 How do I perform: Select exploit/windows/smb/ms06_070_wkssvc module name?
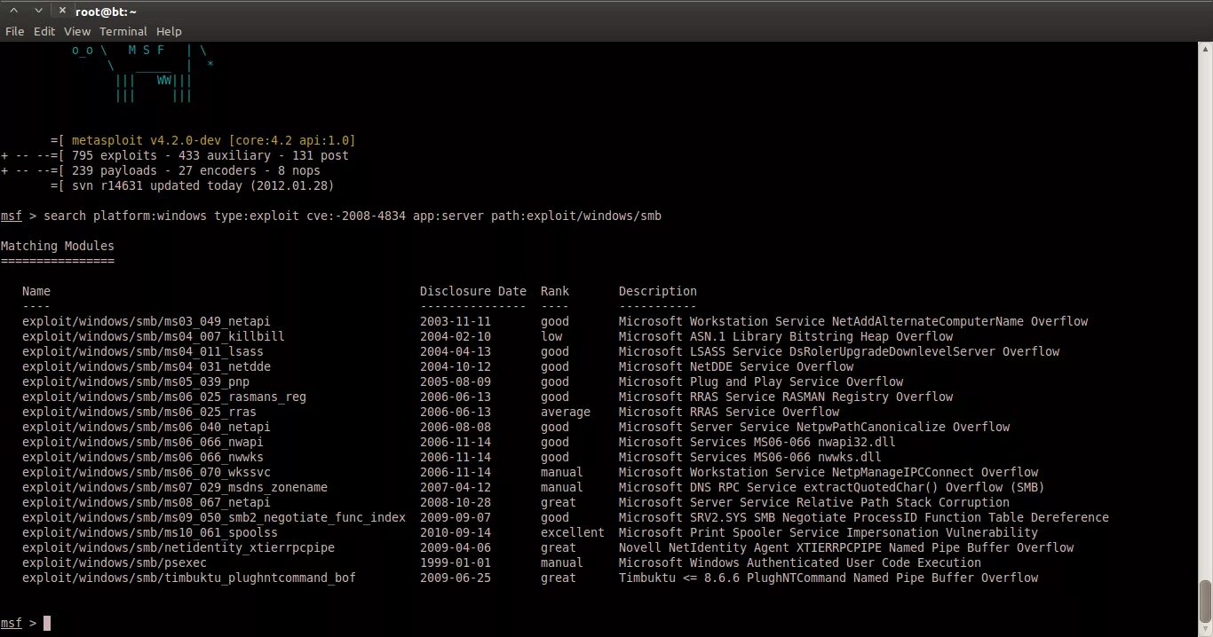(x=147, y=472)
